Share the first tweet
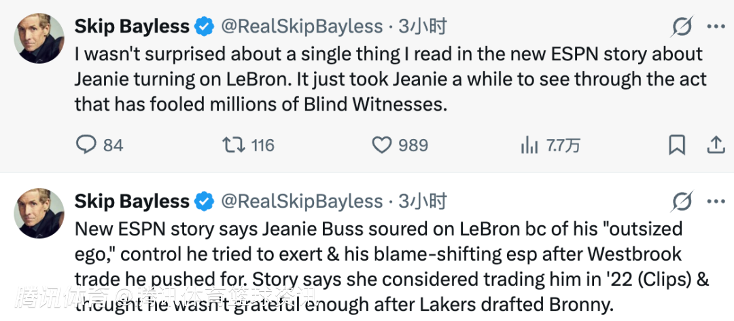734x321 pixels. click(715, 145)
